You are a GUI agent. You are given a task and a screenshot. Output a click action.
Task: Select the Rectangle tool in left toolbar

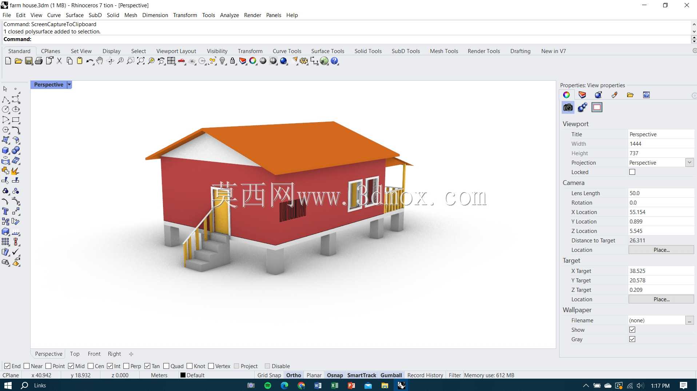[16, 120]
